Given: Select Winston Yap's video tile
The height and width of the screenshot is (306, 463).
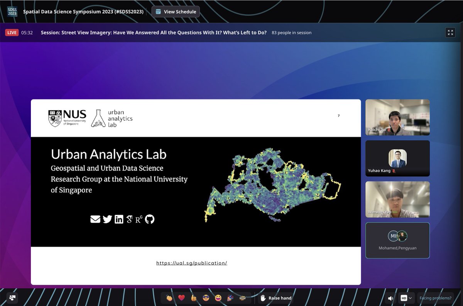Looking at the screenshot, I should click(397, 199).
